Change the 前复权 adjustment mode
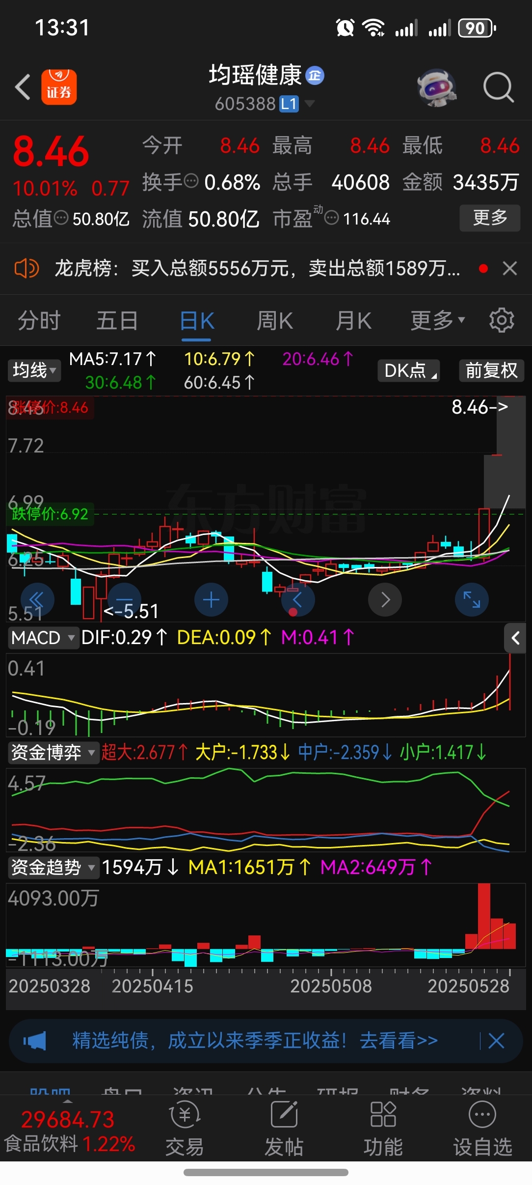The width and height of the screenshot is (532, 1185). pos(491,370)
